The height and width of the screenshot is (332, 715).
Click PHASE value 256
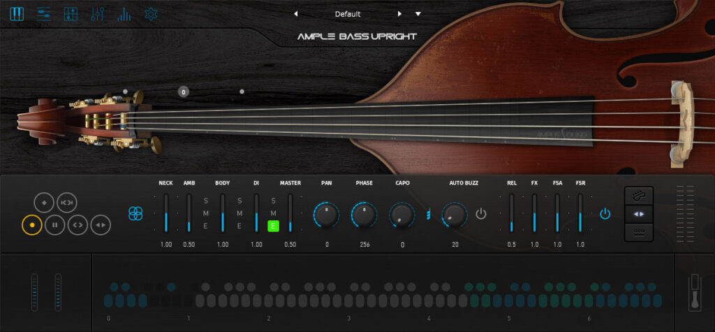point(364,245)
